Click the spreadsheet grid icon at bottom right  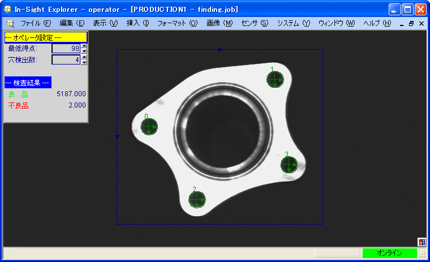click(x=422, y=242)
